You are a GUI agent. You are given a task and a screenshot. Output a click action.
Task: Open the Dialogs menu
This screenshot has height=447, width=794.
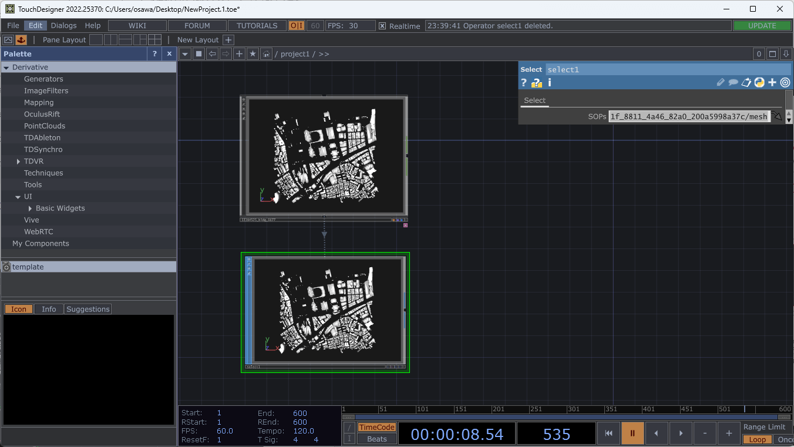pos(63,25)
